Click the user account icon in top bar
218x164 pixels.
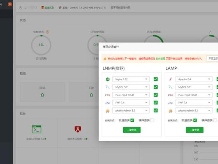pyautogui.click(x=20, y=8)
